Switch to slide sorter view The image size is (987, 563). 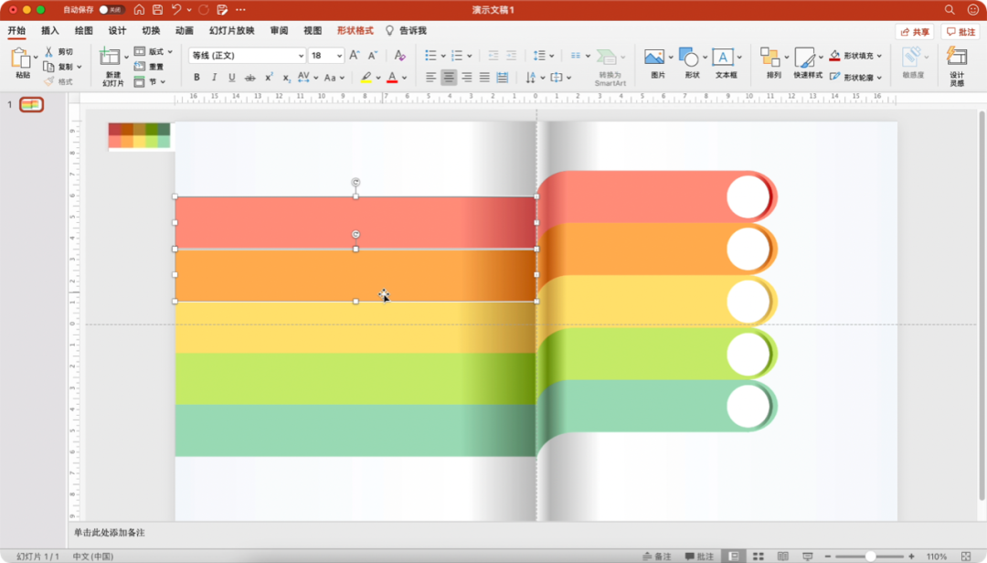759,556
